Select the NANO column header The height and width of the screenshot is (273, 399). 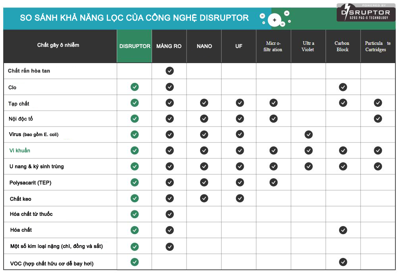[204, 46]
